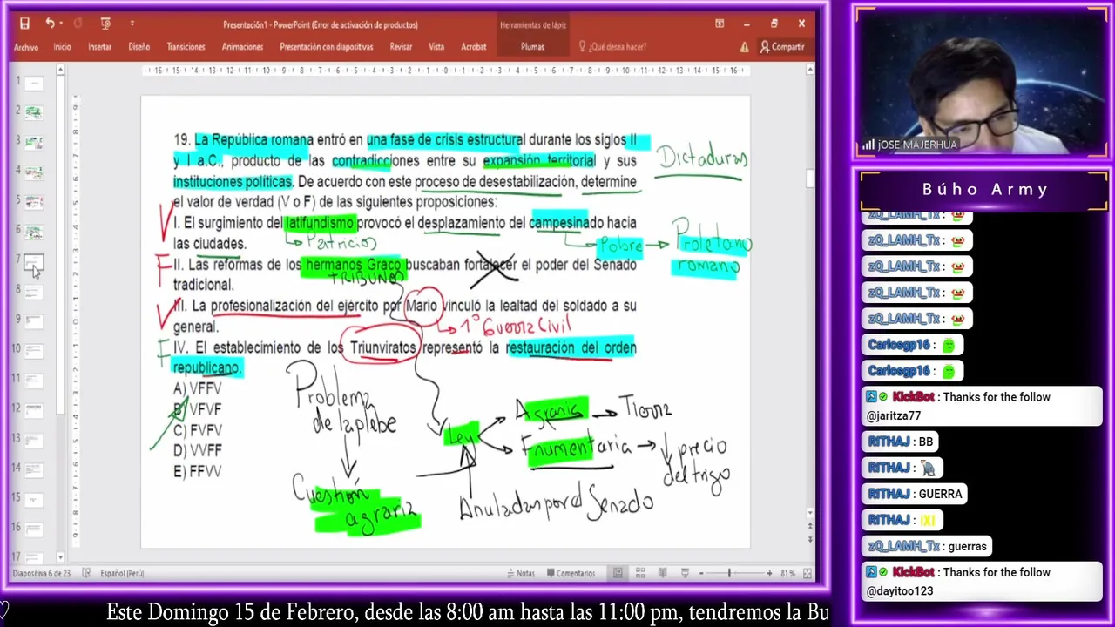Open the Acrobat tab
The image size is (1115, 627).
(x=474, y=47)
